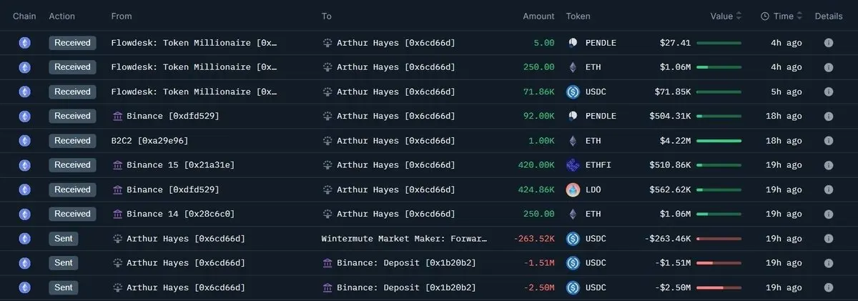This screenshot has width=858, height=301.
Task: Click the bank icon beside Binance: Deposit in -1.51M row
Action: click(x=327, y=263)
